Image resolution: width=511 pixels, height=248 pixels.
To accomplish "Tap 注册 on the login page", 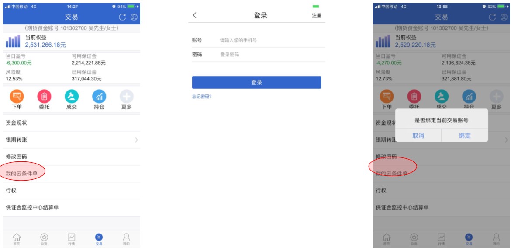I will (317, 16).
